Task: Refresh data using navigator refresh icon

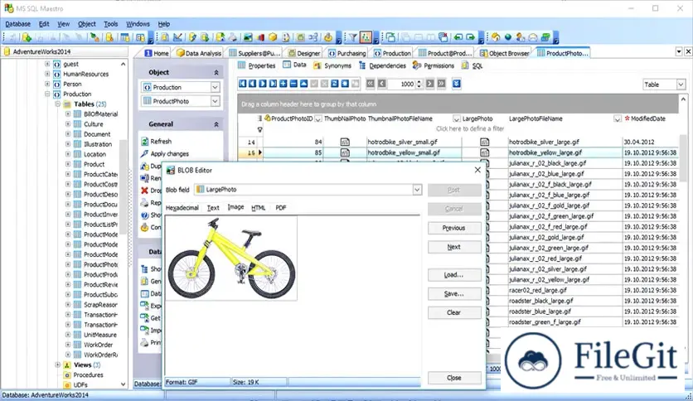Action: coord(335,84)
